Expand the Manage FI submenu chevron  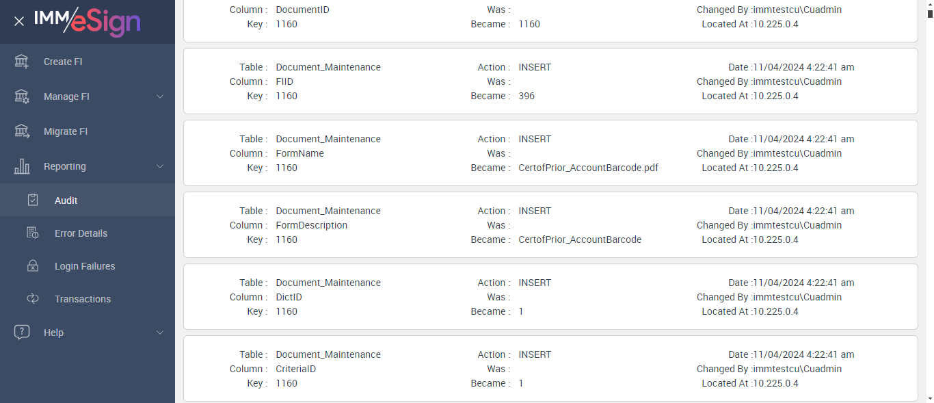pos(160,96)
